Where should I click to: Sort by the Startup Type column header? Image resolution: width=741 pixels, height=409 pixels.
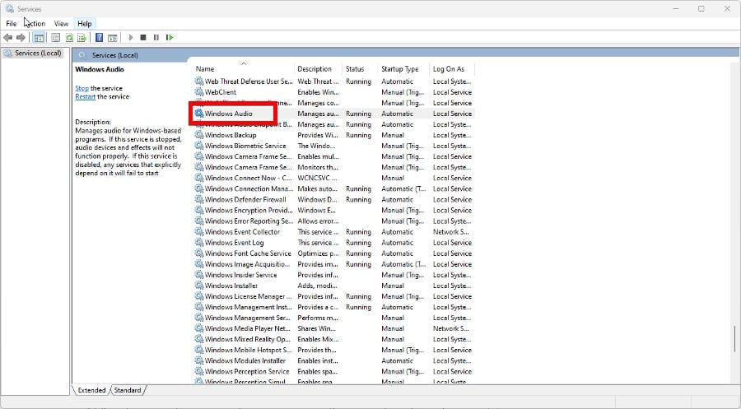(x=403, y=69)
